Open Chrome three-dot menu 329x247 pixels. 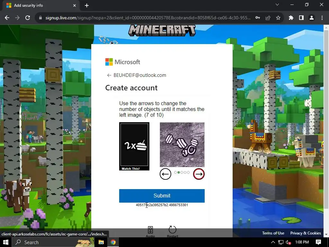click(x=322, y=18)
